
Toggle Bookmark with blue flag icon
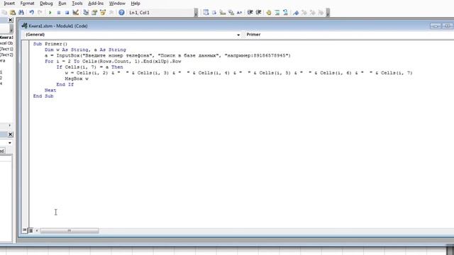pyautogui.click(x=296, y=13)
